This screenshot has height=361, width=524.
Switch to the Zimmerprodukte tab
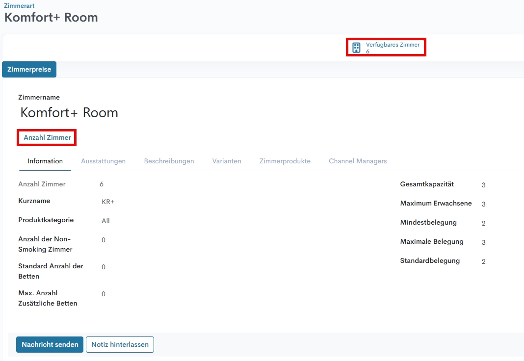pyautogui.click(x=285, y=161)
